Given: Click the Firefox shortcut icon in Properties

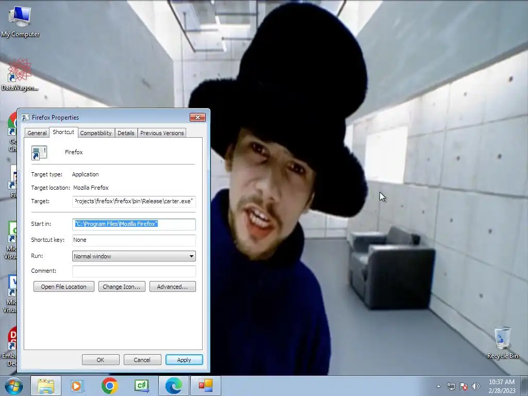Looking at the screenshot, I should (x=39, y=153).
